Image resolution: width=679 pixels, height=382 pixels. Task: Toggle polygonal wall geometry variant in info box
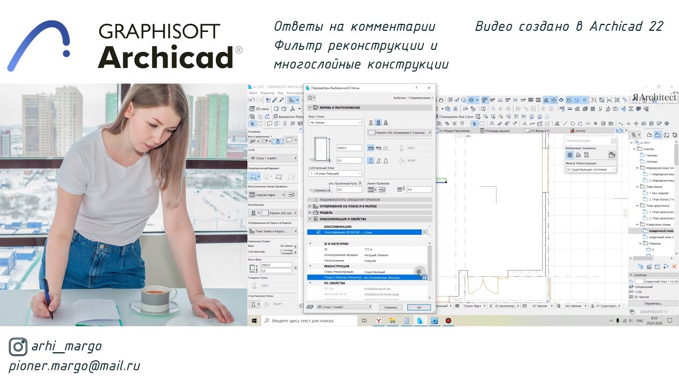pos(292,176)
